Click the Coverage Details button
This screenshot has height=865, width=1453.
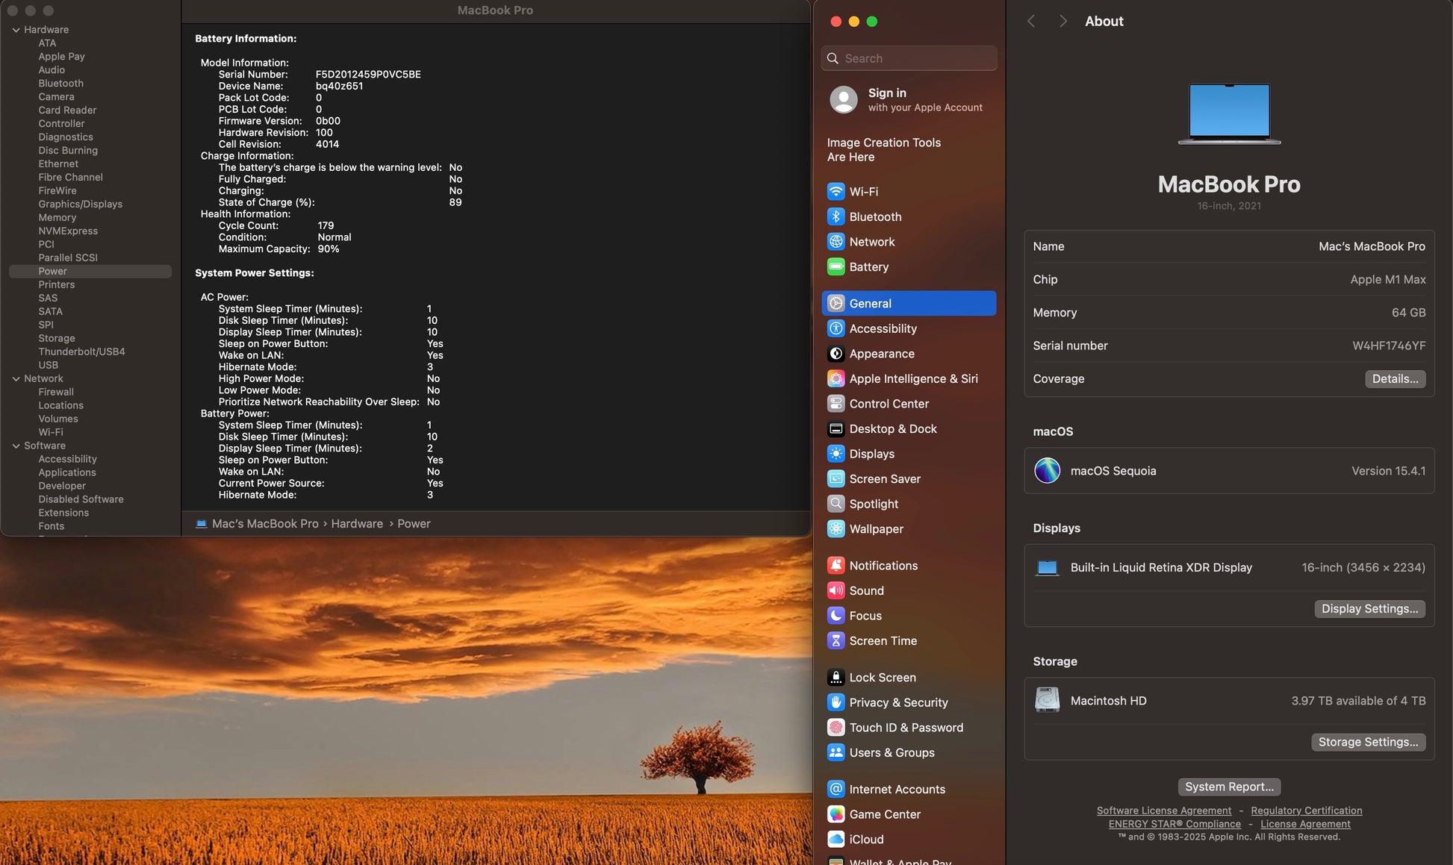pyautogui.click(x=1394, y=378)
